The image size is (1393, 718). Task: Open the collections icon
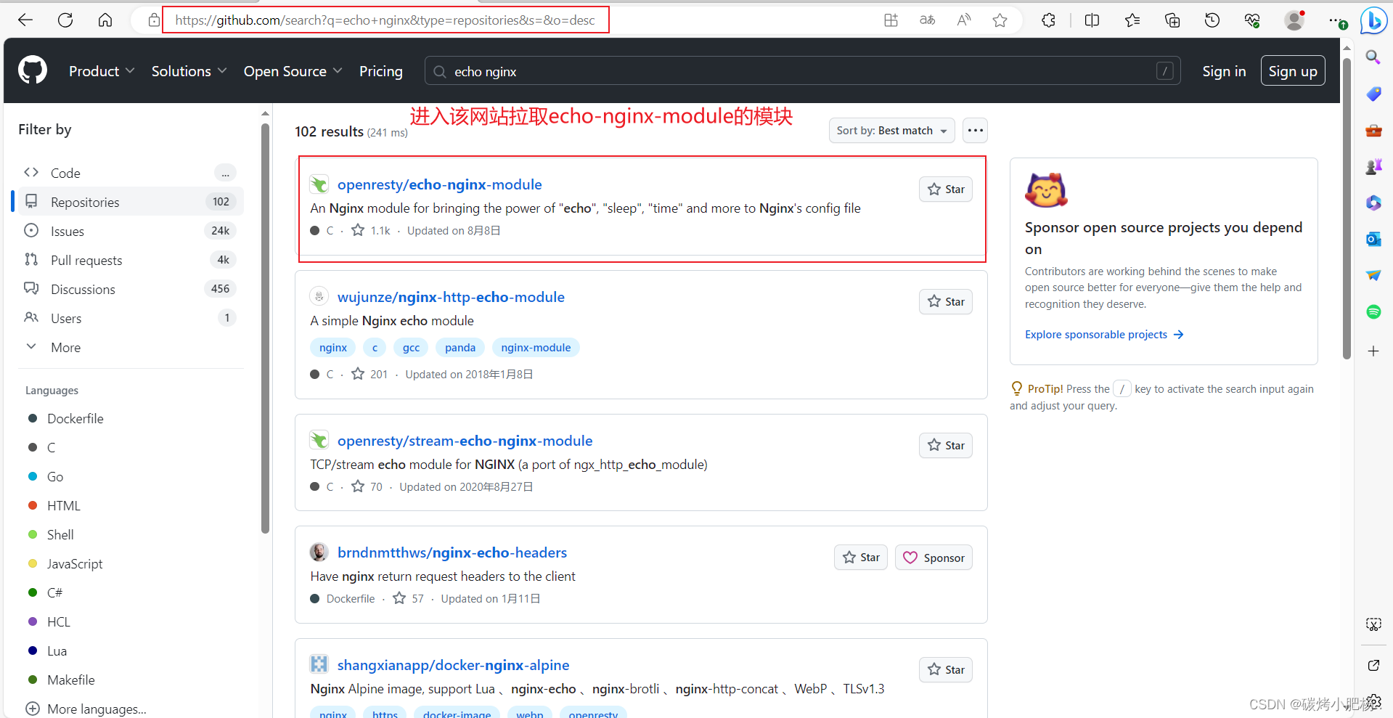click(x=1172, y=20)
